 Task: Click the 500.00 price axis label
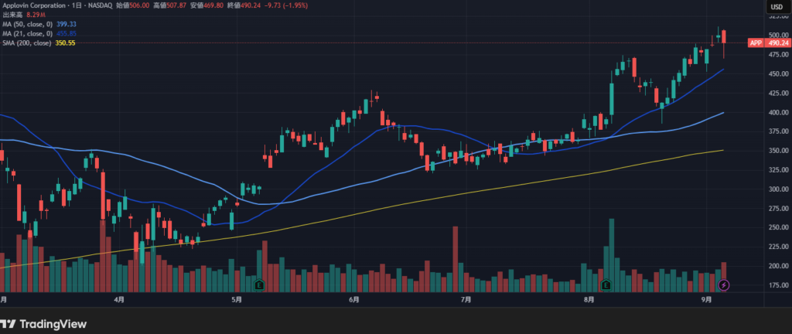pyautogui.click(x=778, y=36)
